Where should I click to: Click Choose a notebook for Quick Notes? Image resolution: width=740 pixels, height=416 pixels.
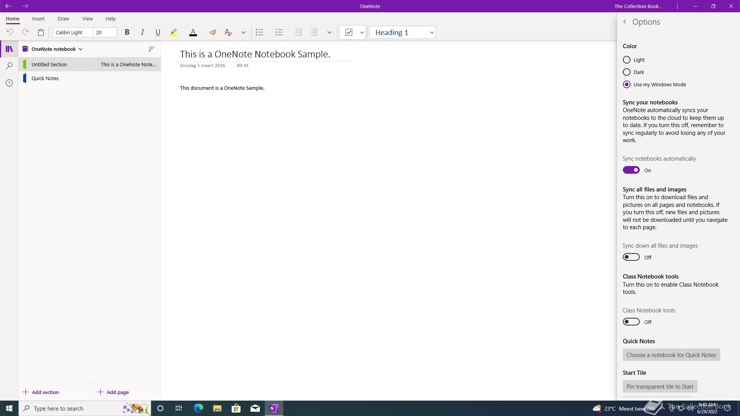click(x=671, y=355)
